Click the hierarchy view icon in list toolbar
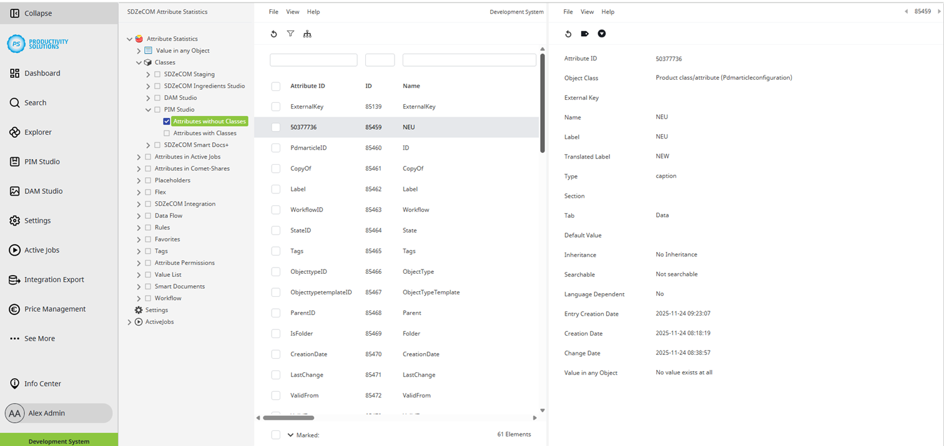Screen dimensions: 944x446 point(307,34)
